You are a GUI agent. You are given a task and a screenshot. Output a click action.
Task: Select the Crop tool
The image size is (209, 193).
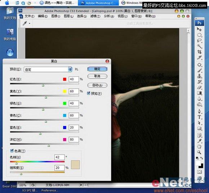tap(199, 52)
